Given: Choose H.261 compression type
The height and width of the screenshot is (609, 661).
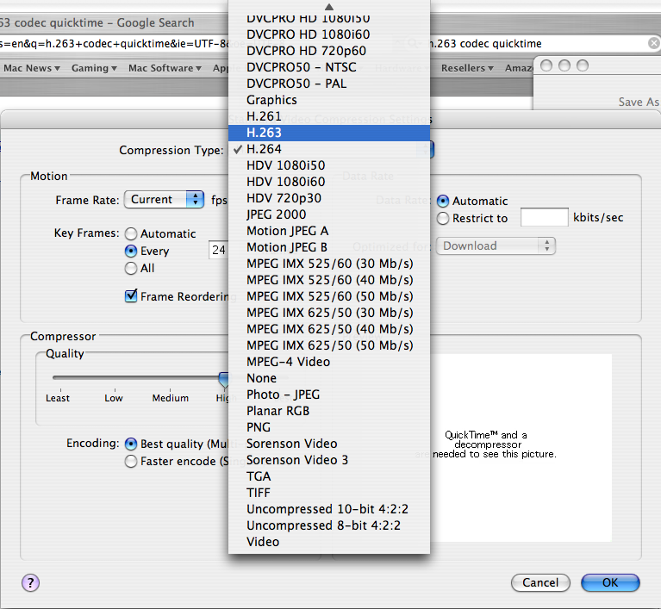Looking at the screenshot, I should [x=329, y=116].
